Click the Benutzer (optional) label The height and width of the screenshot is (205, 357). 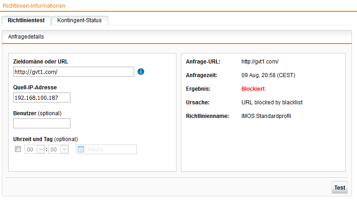(37, 113)
